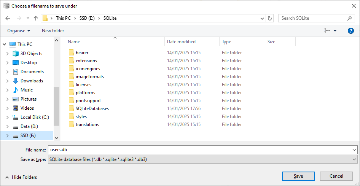Click the 3D Objects cube icon
Viewport: 360px width, 186px height.
tap(15, 54)
